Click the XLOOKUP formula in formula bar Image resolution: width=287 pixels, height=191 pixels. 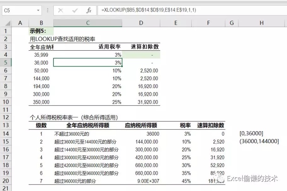tap(149, 10)
